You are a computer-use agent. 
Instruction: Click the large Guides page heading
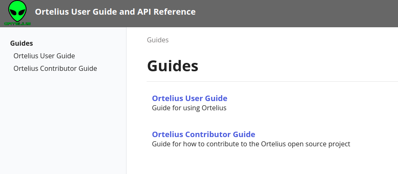point(173,66)
